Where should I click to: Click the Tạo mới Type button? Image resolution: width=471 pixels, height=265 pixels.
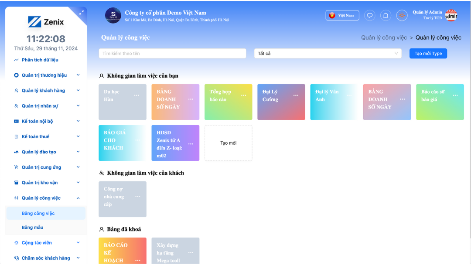(428, 53)
